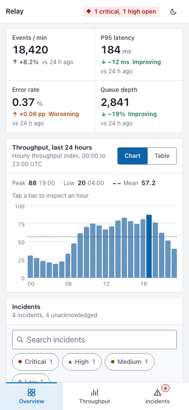Click the 'Worsening' error rate label
Image resolution: width=189 pixels, height=410 pixels.
[x=63, y=114]
